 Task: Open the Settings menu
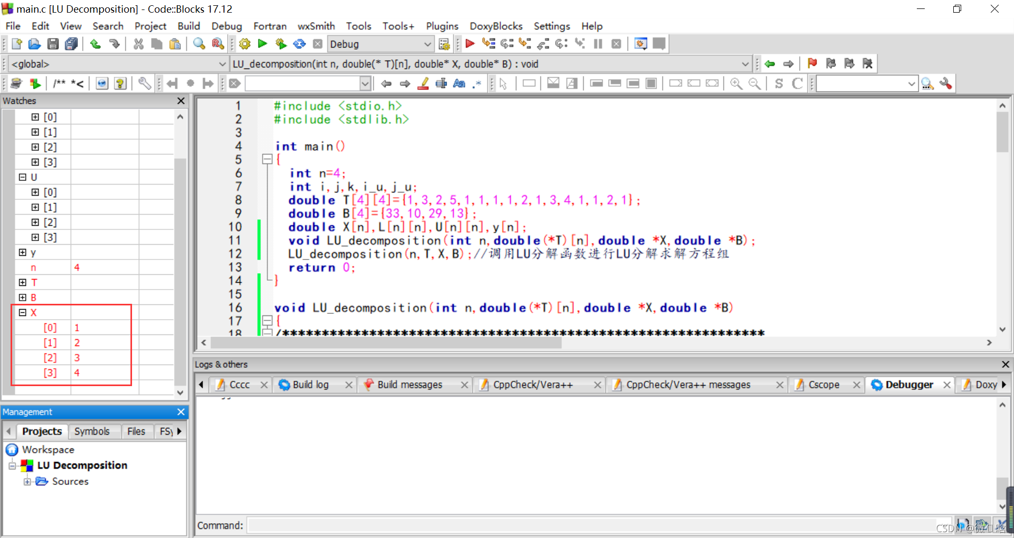(x=552, y=26)
